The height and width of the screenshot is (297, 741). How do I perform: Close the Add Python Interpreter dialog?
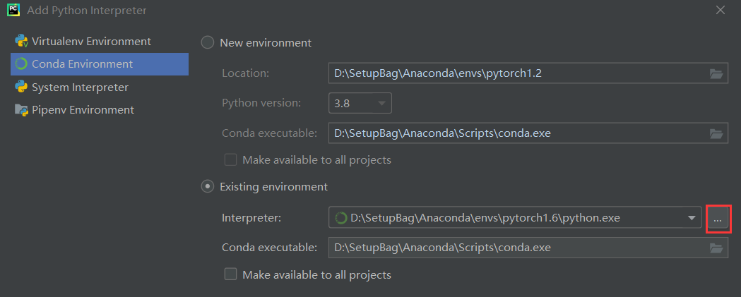point(721,11)
